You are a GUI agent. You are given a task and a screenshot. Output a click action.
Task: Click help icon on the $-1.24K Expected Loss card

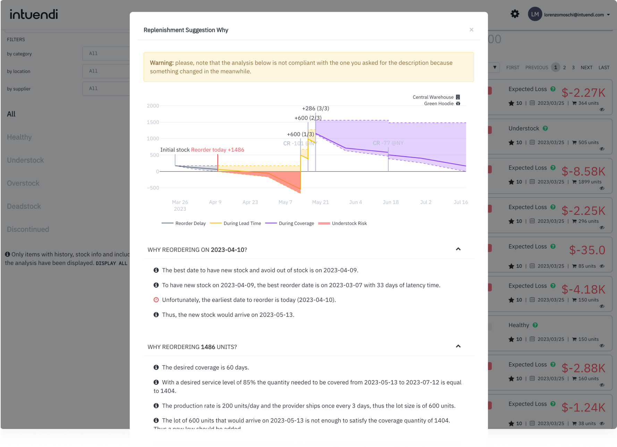pyautogui.click(x=553, y=404)
